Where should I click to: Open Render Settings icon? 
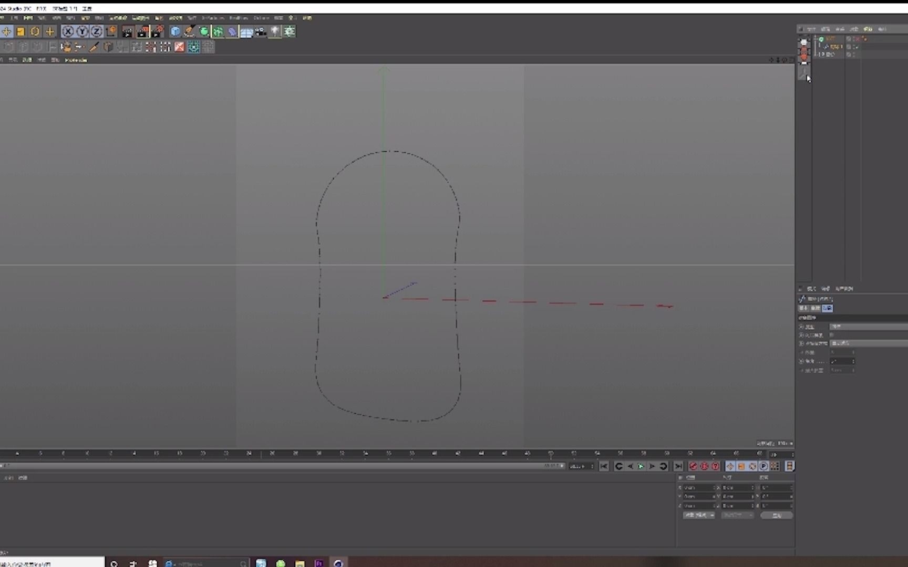pyautogui.click(x=158, y=31)
